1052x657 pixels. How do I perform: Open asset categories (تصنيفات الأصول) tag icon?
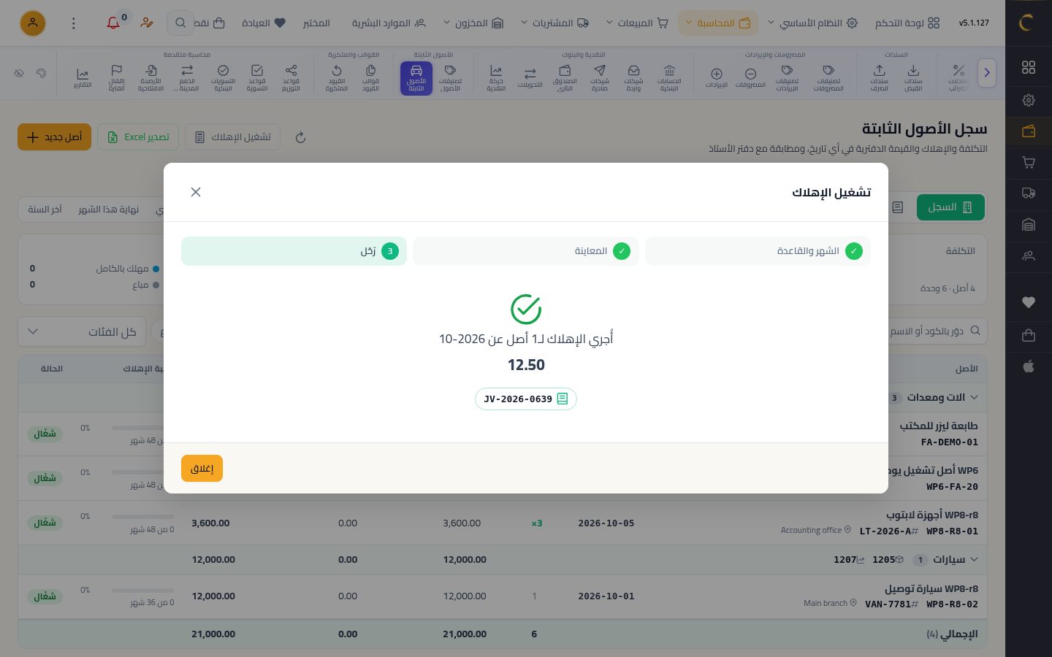coord(450,78)
